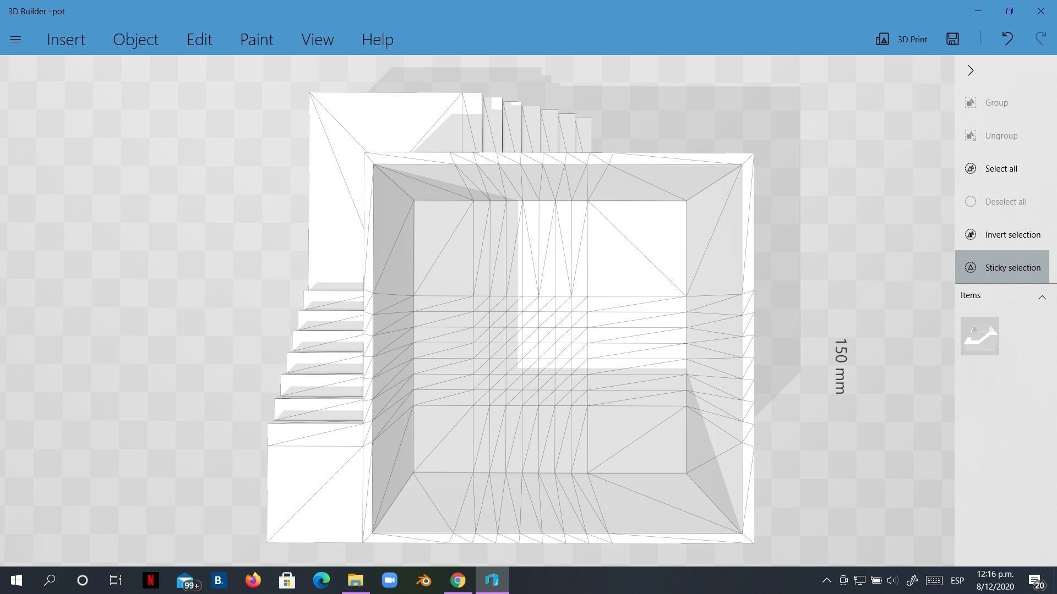Toggle Sticky selection mode
Image resolution: width=1057 pixels, height=594 pixels.
1002,267
